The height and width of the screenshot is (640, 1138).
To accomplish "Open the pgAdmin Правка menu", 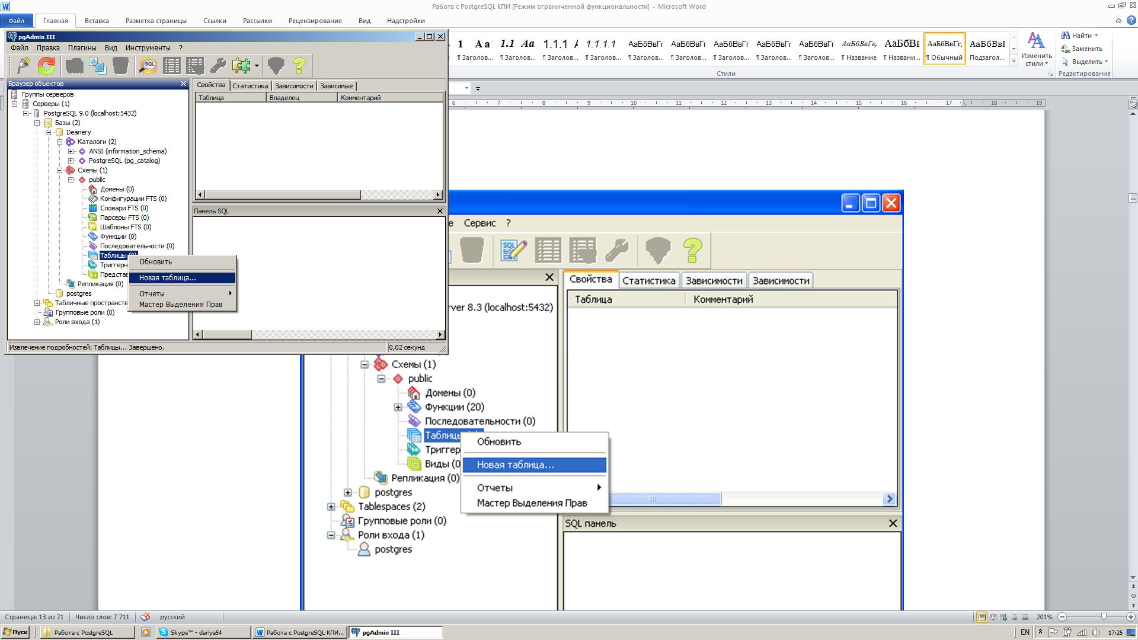I will tap(48, 48).
